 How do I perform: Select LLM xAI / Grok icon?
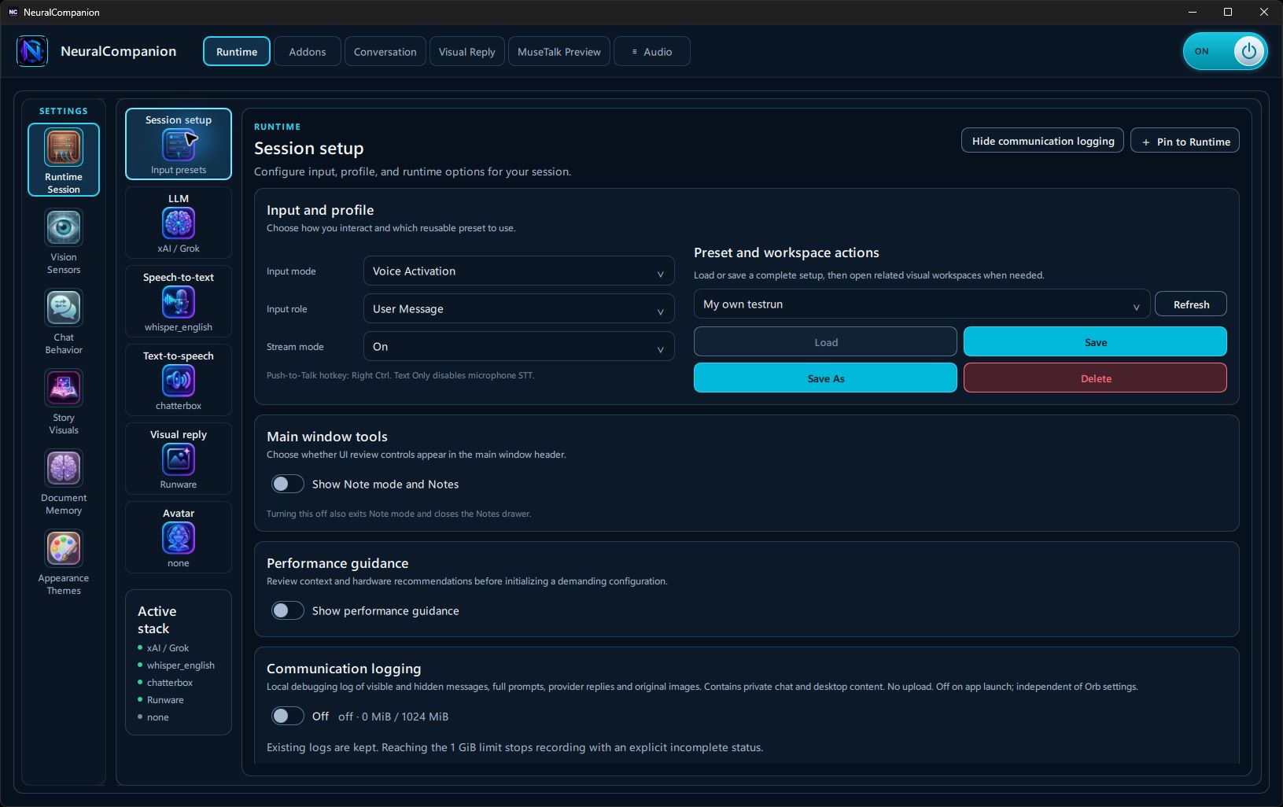click(179, 223)
